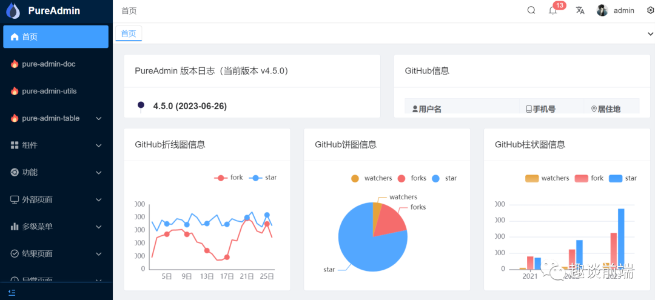Click the flame icon beside pure-admin-table
Image resolution: width=655 pixels, height=300 pixels.
[x=15, y=118]
